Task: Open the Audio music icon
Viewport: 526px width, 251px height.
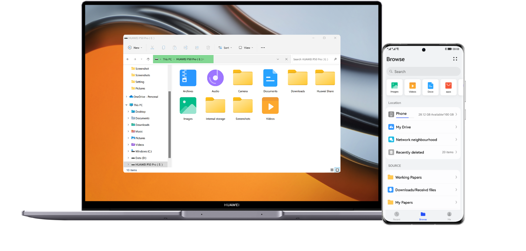Action: tap(215, 78)
